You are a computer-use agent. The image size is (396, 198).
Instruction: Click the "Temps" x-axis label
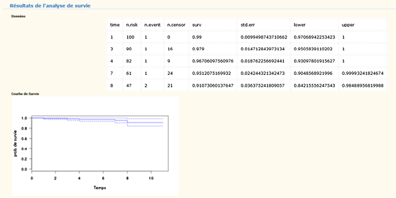click(x=99, y=187)
